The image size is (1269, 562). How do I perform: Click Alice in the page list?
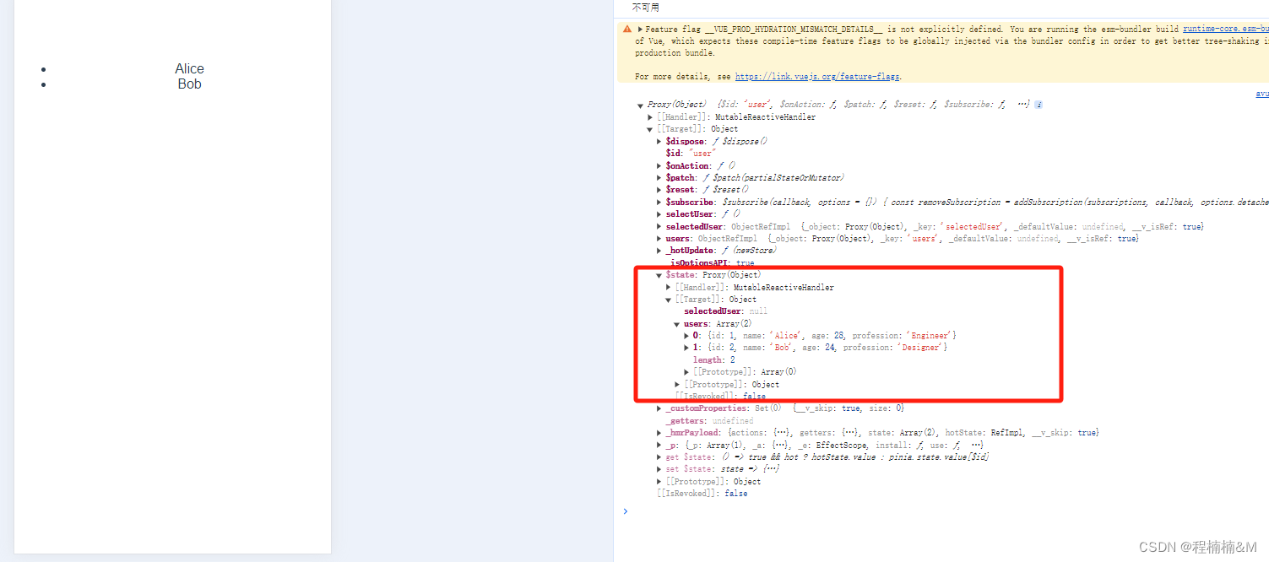click(x=189, y=69)
